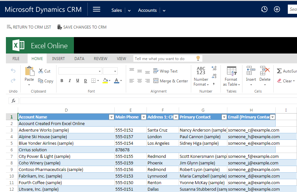297x192 pixels.
Task: Align text right
Action: click(148, 81)
